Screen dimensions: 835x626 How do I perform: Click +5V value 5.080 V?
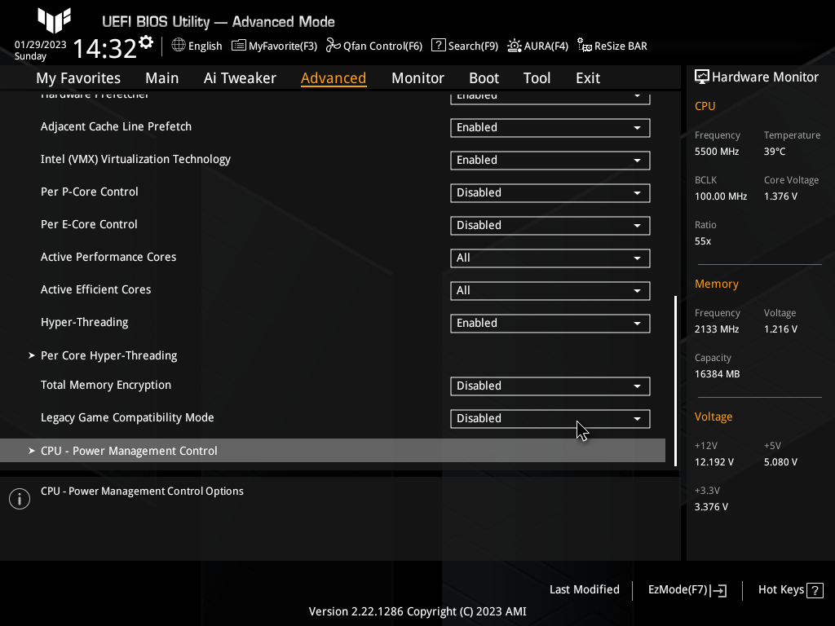pos(780,462)
